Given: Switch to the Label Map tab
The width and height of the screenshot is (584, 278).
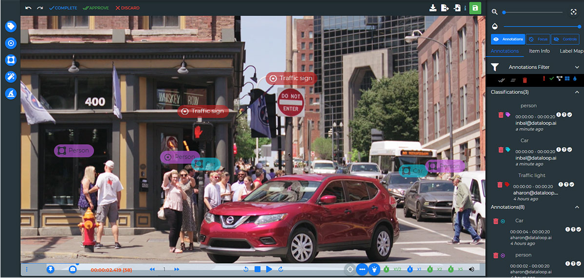Looking at the screenshot, I should 571,51.
